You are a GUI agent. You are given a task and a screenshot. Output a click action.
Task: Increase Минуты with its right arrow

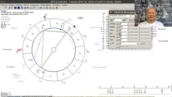[x=119, y=27]
